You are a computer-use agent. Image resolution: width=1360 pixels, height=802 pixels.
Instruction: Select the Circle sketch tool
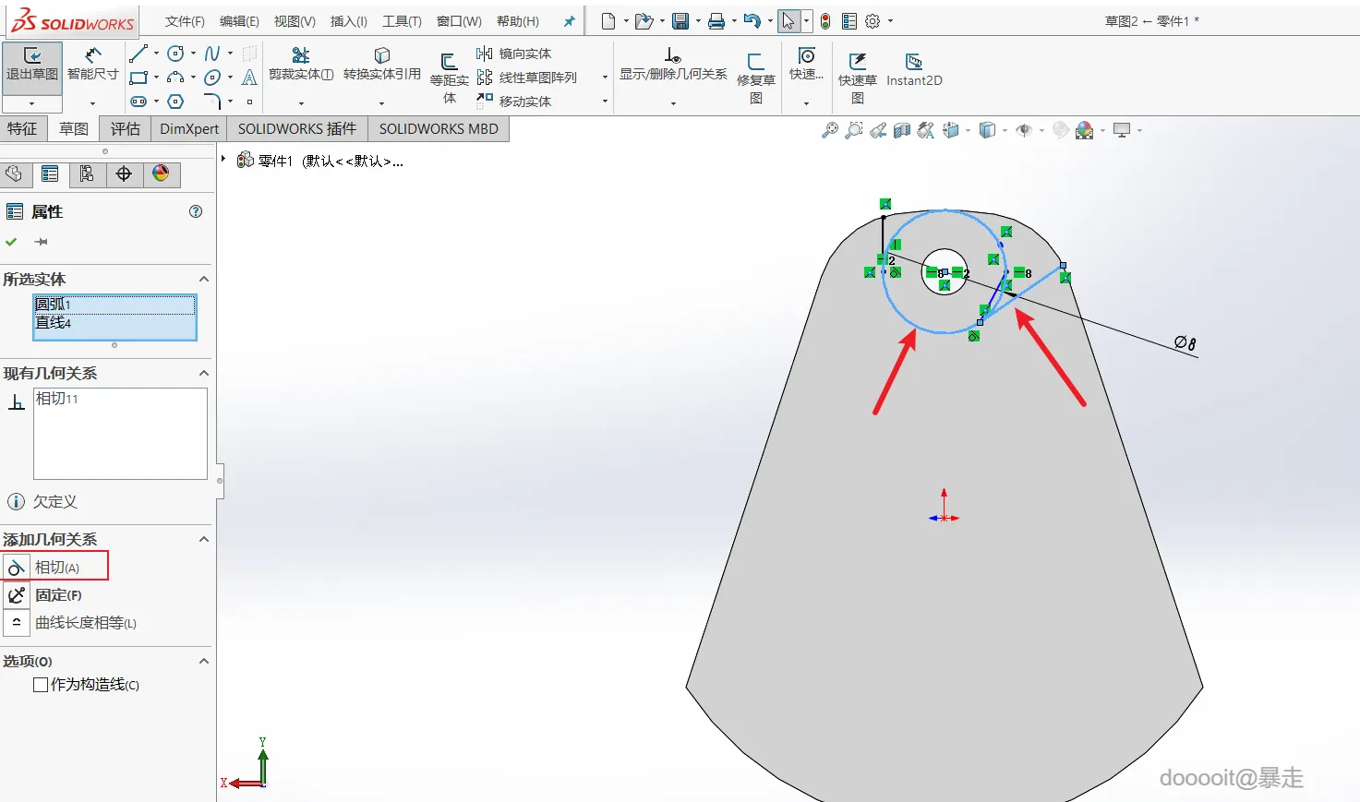point(175,54)
